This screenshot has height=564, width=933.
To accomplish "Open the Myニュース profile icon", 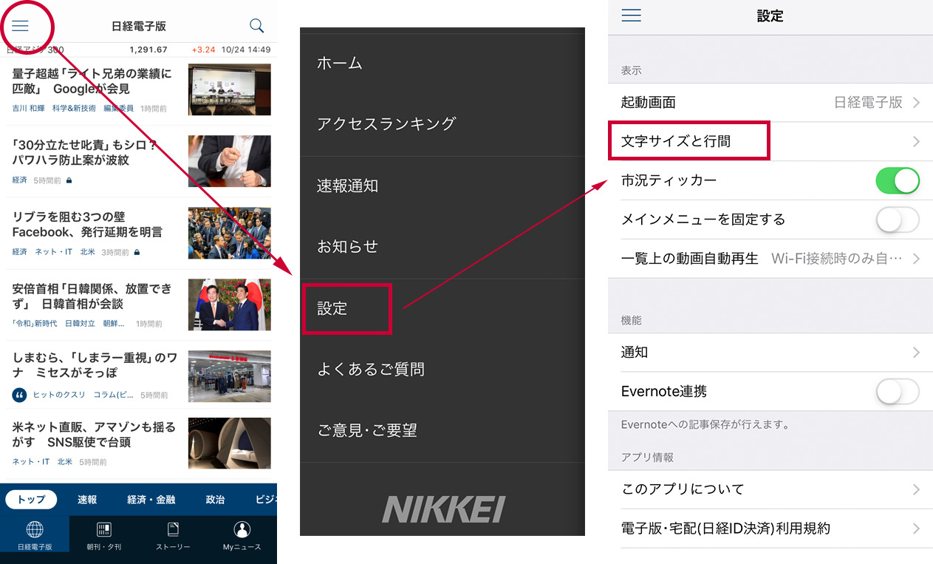I will pos(242,530).
